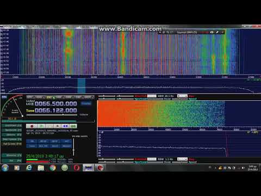261x196 pixels.
Task: Click the Minimize [F3] button
Action: (12, 155)
